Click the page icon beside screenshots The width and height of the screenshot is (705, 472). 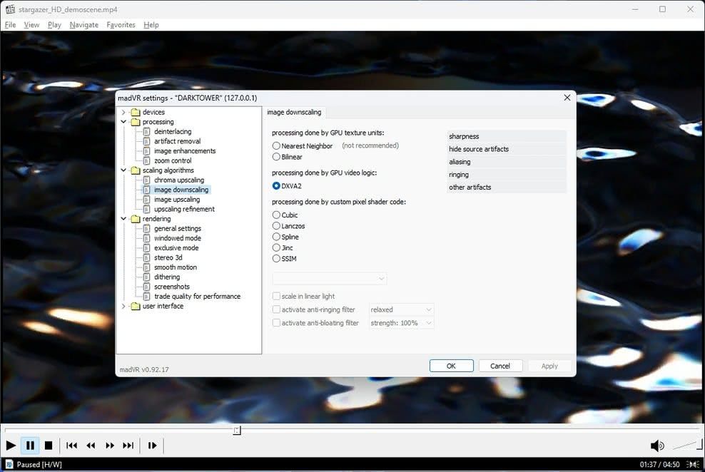[146, 287]
